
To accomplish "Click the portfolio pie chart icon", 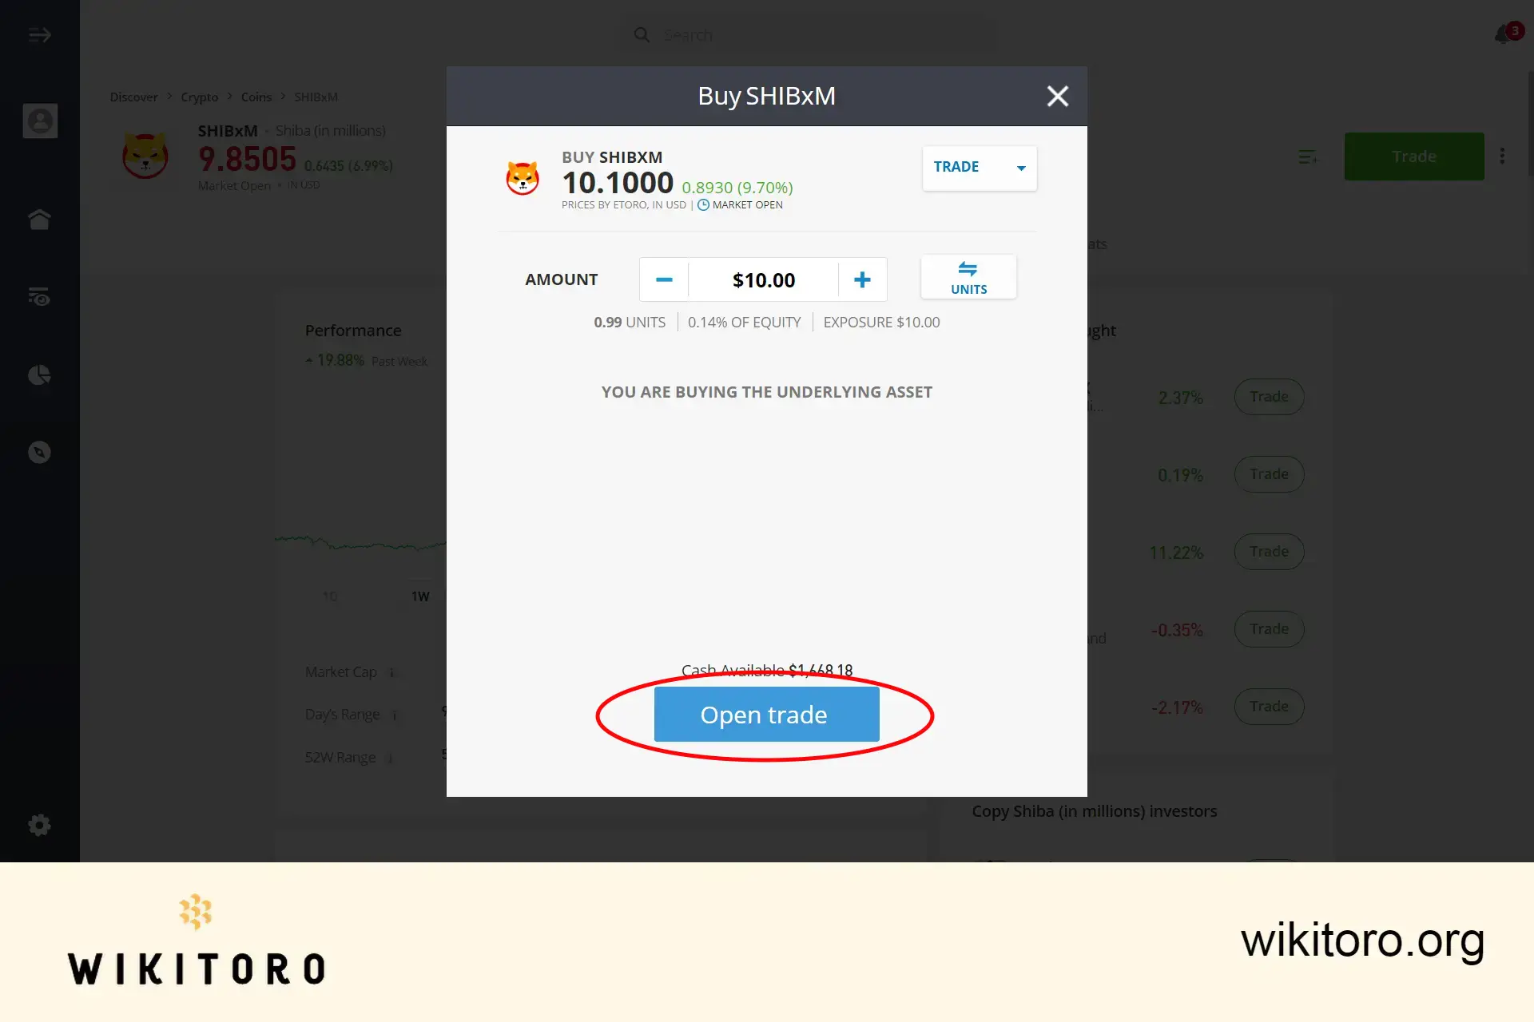I will [x=40, y=374].
